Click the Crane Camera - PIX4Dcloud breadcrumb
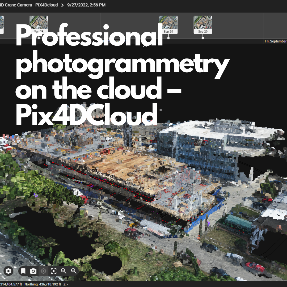Image resolution: width=287 pixels, height=287 pixels. [28, 5]
